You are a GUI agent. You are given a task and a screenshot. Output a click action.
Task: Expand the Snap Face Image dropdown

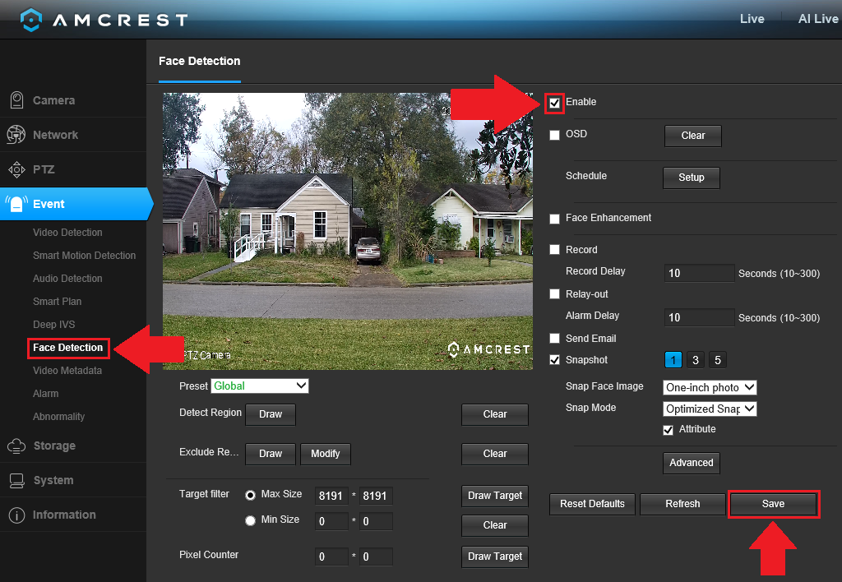(710, 387)
